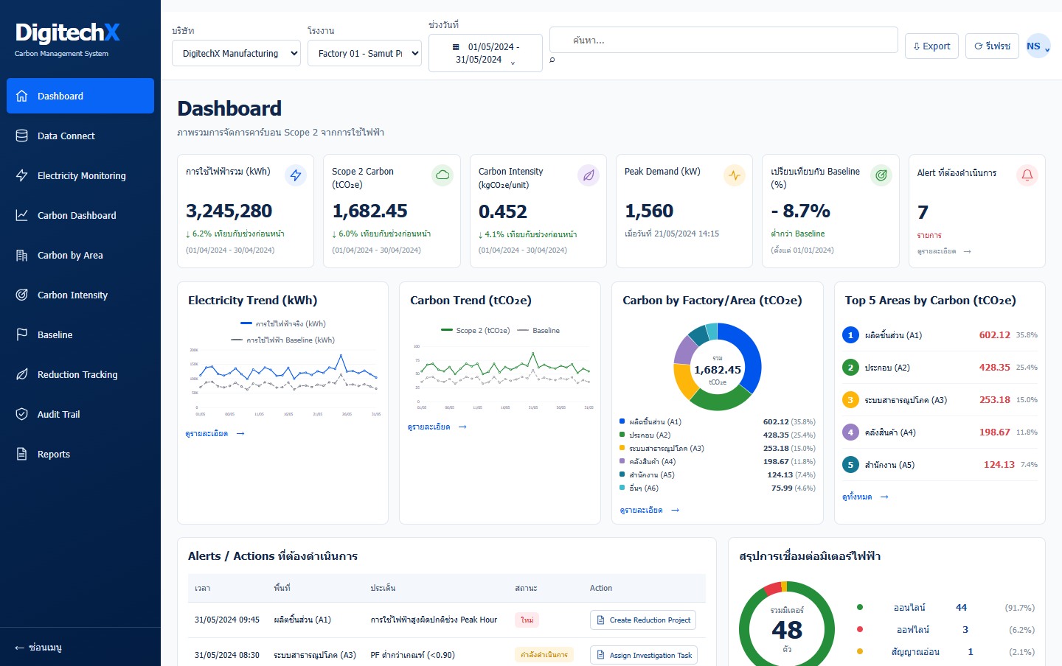Click the search magnifier icon below the search field
This screenshot has height=666, width=1062.
point(552,60)
